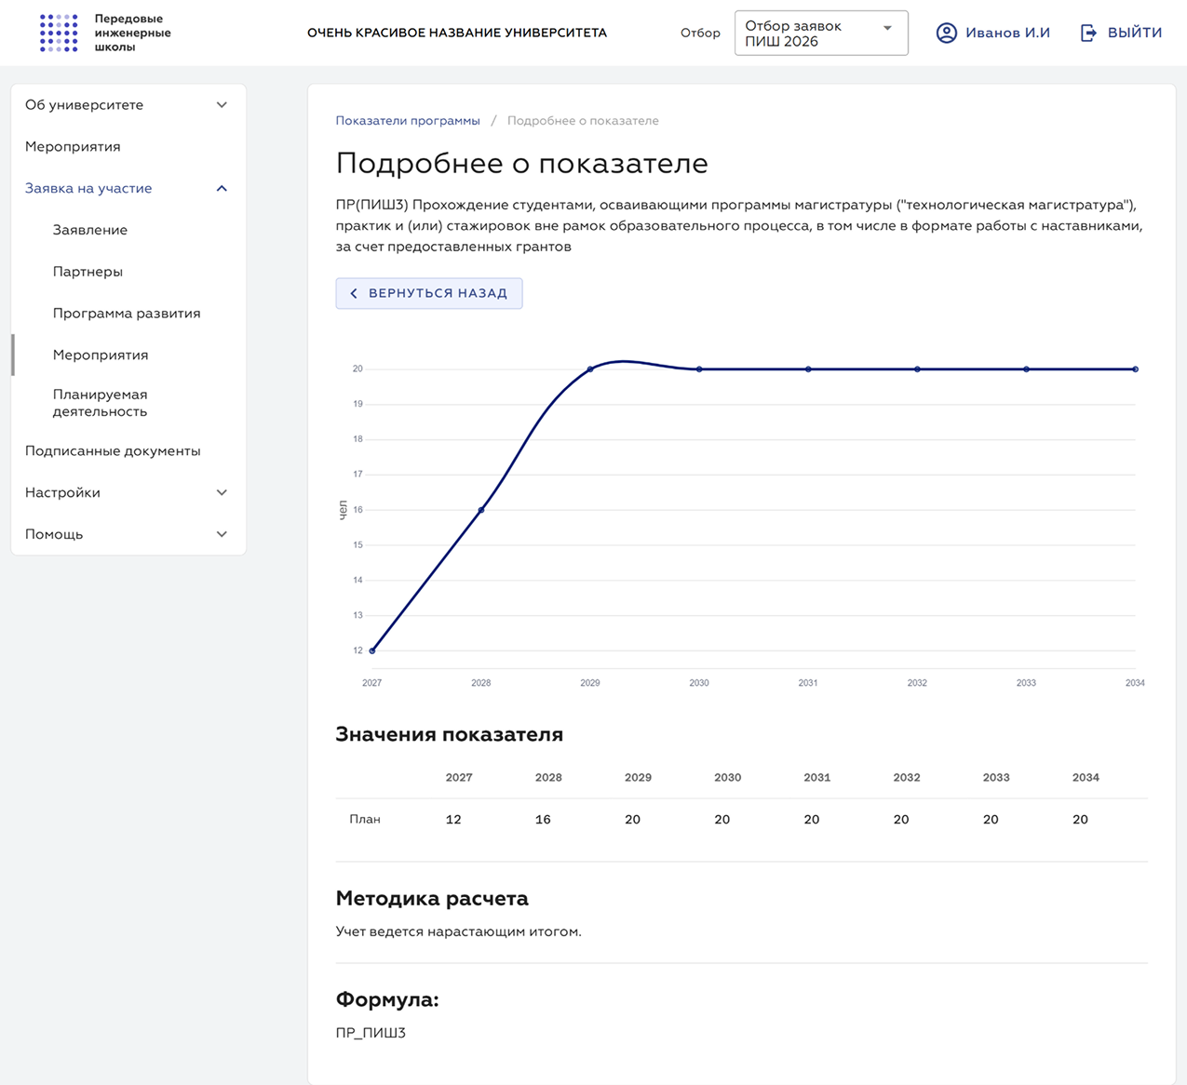Expand the Настройки chevron
This screenshot has height=1085, width=1187.
point(222,493)
